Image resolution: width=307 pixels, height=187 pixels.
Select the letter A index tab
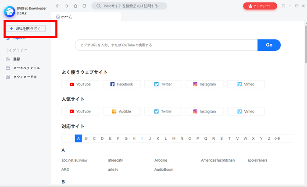click(x=79, y=138)
